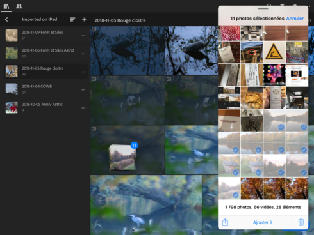Open options for 2018-11-06 Forêt et Silex Astrid
Image resolution: width=314 pixels, height=235 pixels.
(83, 54)
